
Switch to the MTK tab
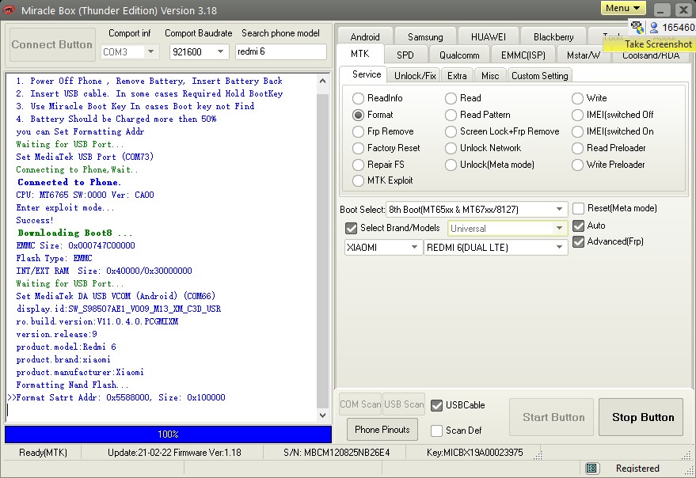click(360, 54)
